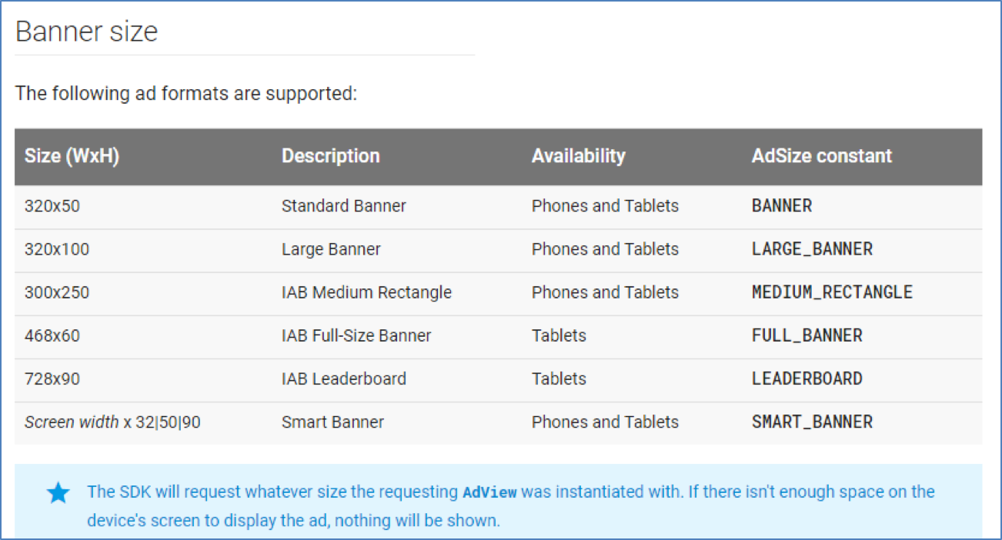Click the LEADERBOARD constant text
1002x540 pixels.
point(807,378)
